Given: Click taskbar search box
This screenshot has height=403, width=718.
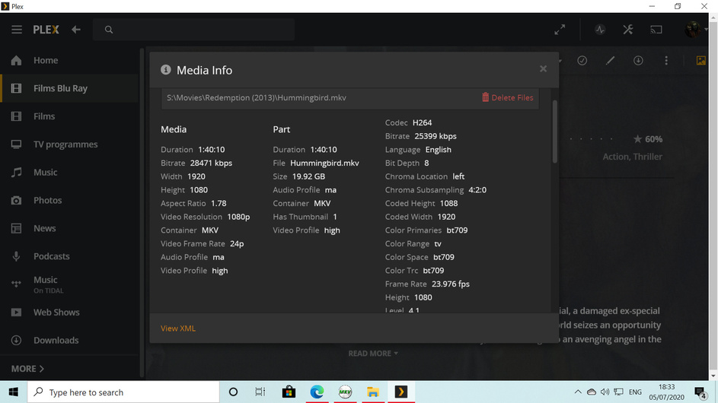Looking at the screenshot, I should tap(123, 392).
